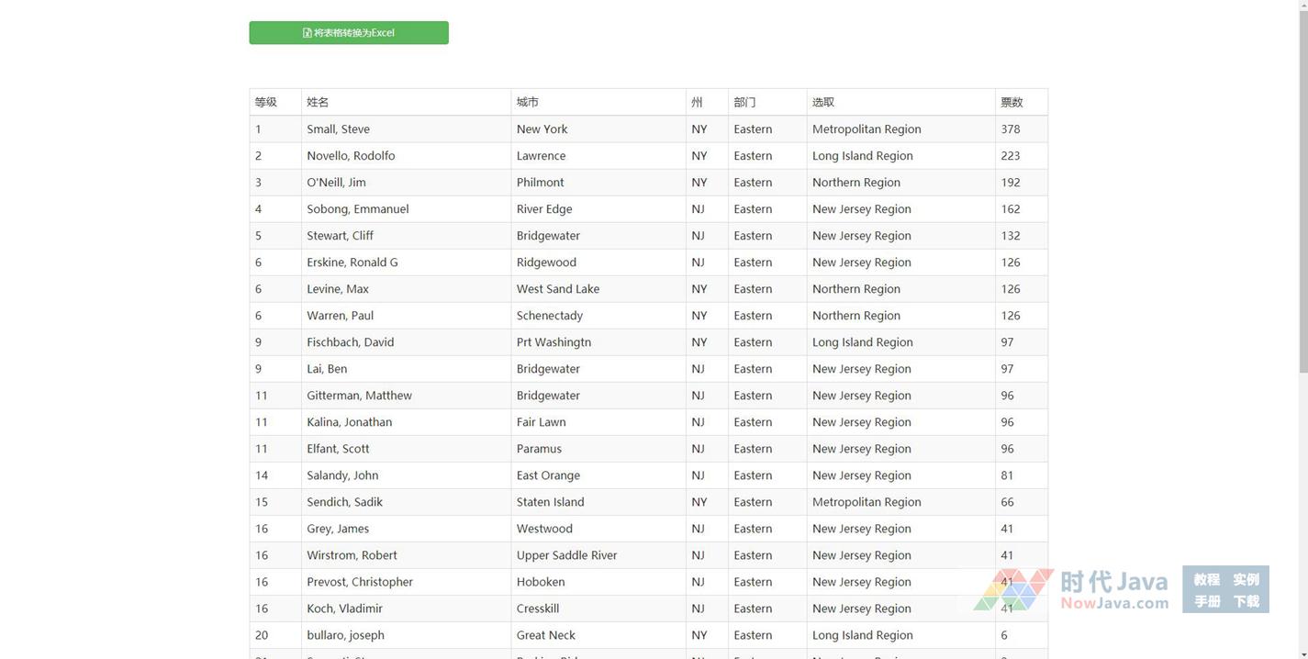Click the green convert table to Excel button
Viewport: 1308px width, 659px height.
point(349,33)
